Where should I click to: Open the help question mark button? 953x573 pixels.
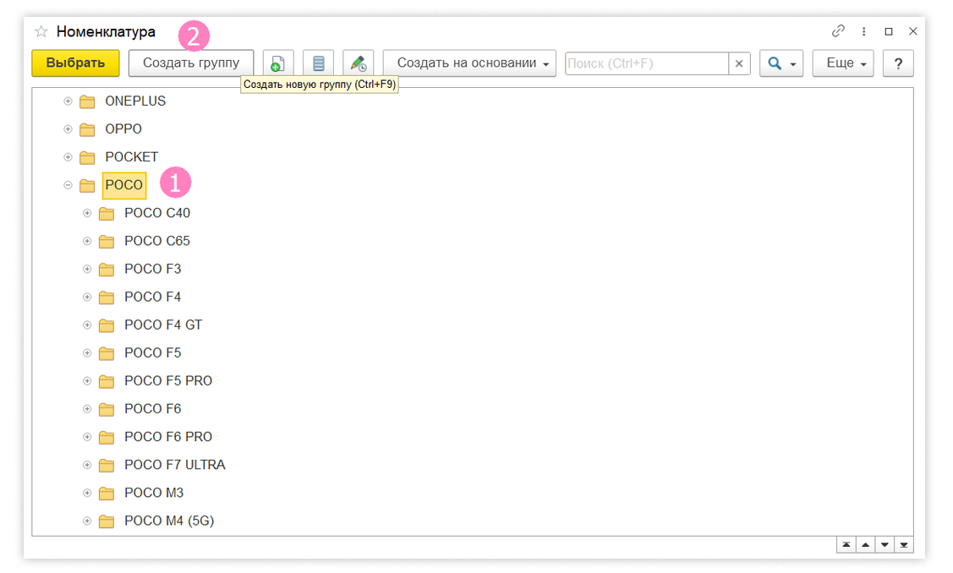click(898, 63)
